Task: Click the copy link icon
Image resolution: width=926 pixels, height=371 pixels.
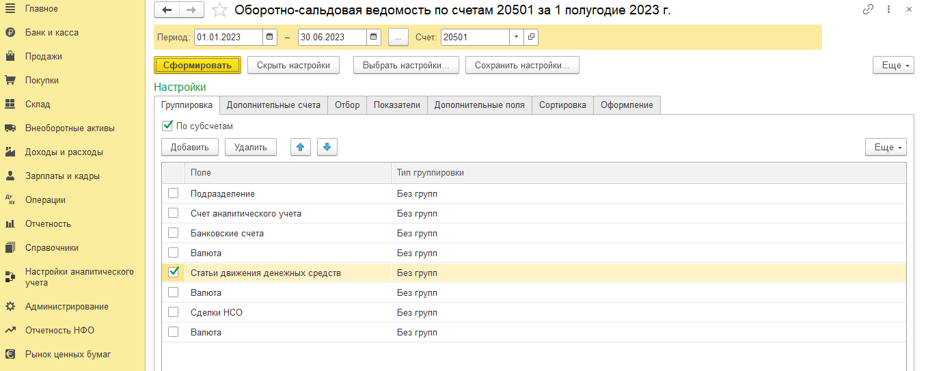Action: pos(869,10)
